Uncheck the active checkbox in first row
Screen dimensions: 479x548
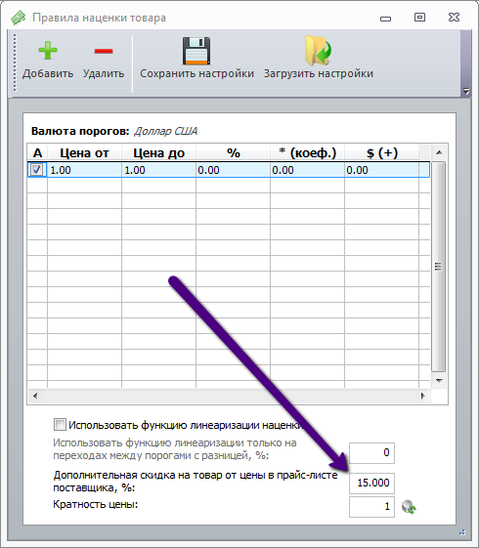tap(37, 170)
